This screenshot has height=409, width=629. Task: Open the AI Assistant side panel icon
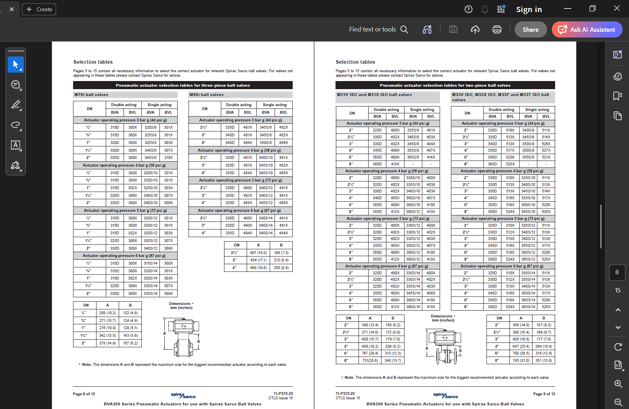[x=618, y=54]
